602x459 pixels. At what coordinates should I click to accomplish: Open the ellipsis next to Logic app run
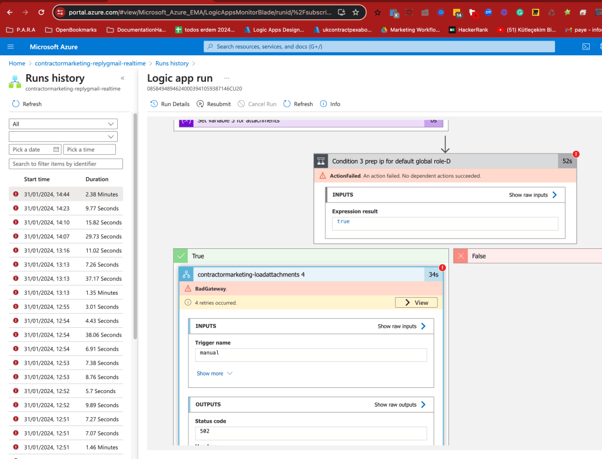click(x=227, y=78)
